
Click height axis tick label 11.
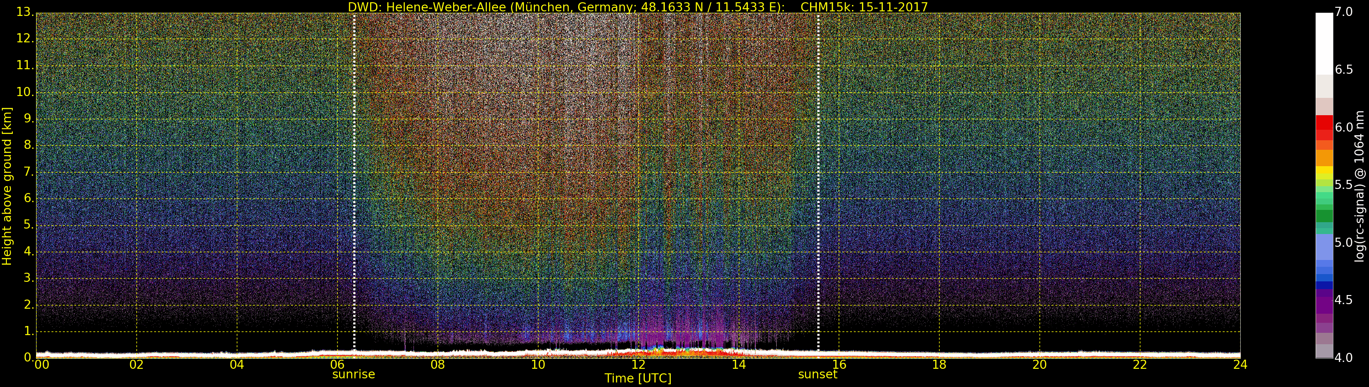(25, 65)
